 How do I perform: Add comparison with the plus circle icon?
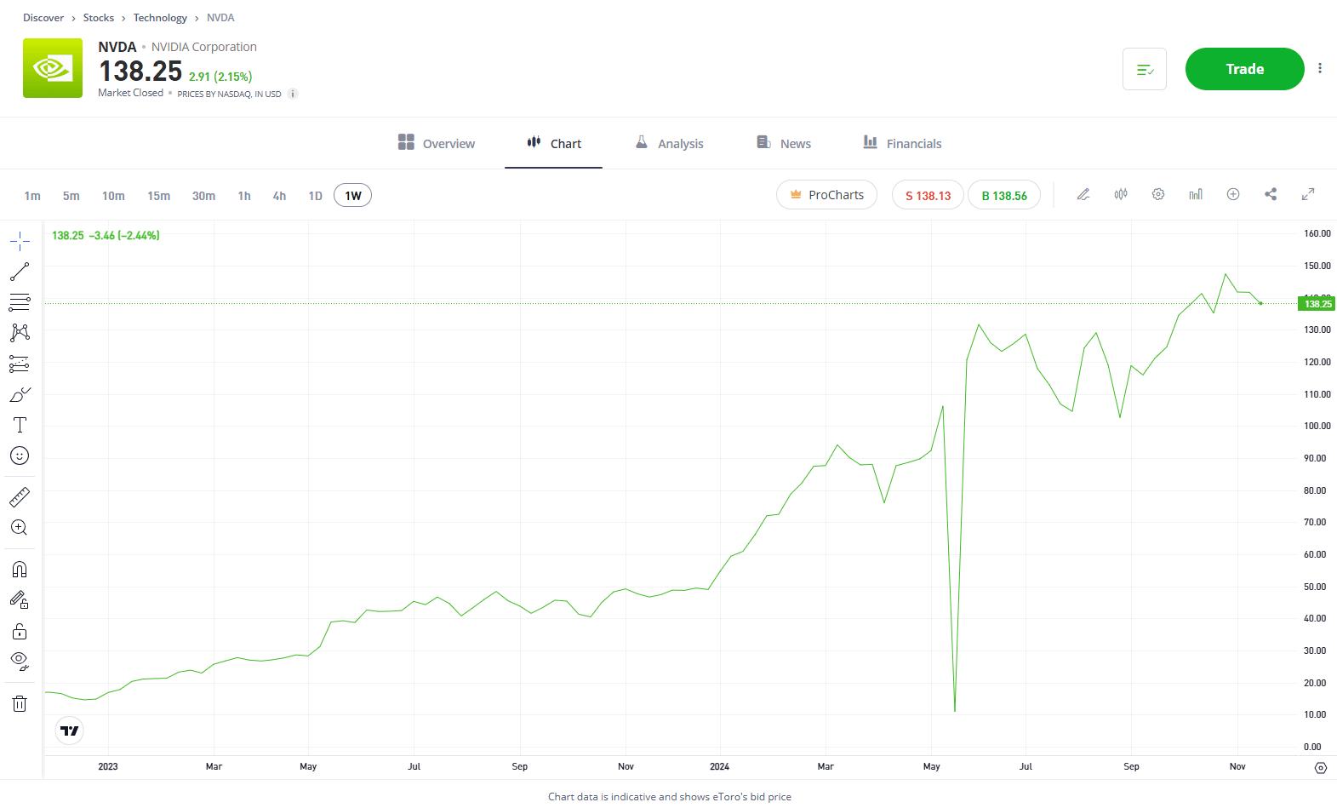pyautogui.click(x=1233, y=194)
